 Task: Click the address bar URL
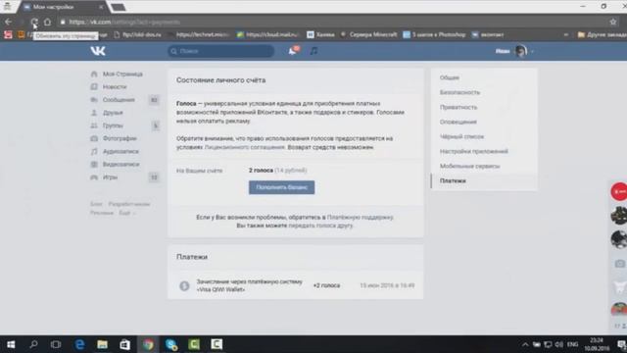point(124,22)
